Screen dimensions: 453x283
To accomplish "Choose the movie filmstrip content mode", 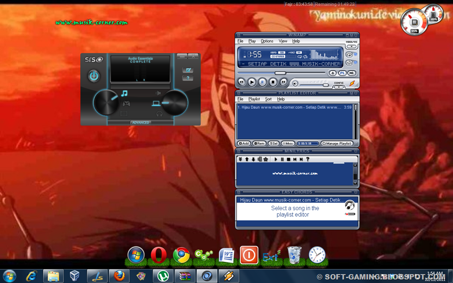I will pyautogui.click(x=124, y=114).
